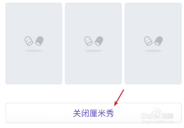Click the white outlined figure in left card
This screenshot has width=184, height=128.
pyautogui.click(x=29, y=41)
